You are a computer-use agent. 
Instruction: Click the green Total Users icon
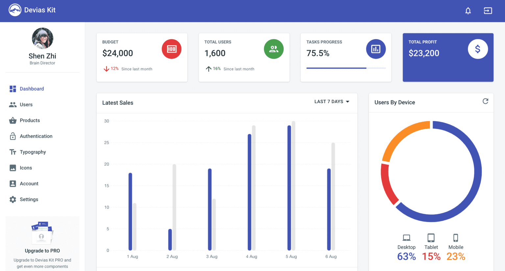(x=274, y=49)
